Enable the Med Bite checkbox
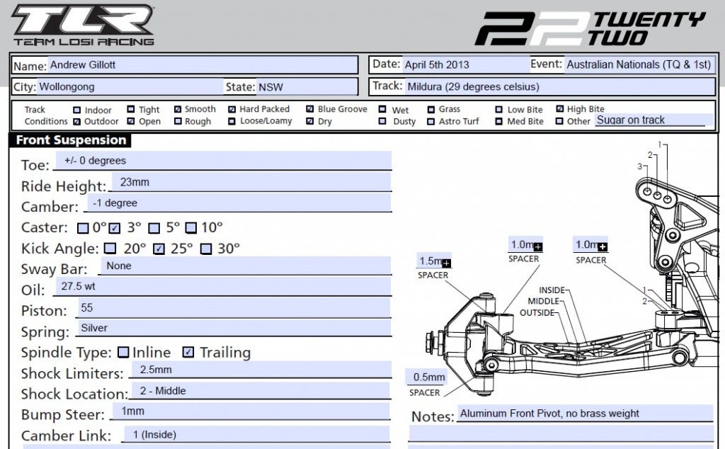 click(499, 122)
